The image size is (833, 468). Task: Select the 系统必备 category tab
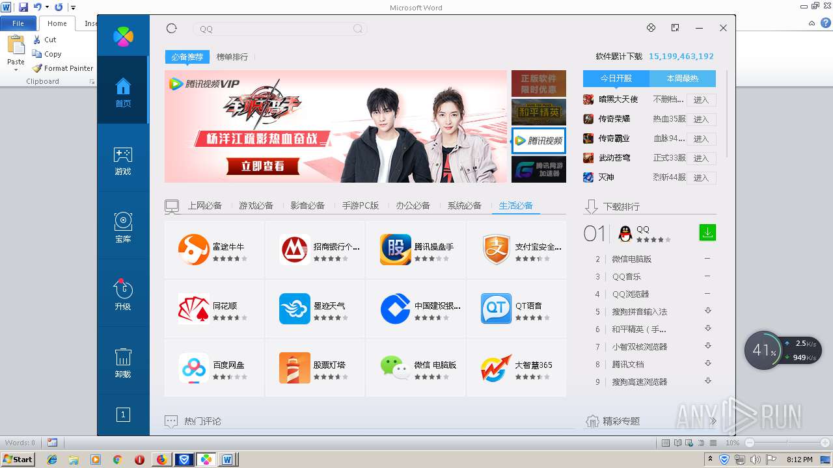[465, 205]
